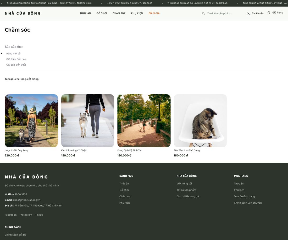Click the search magnifier icon
Screen dimensions: 288x240
click(203, 13)
